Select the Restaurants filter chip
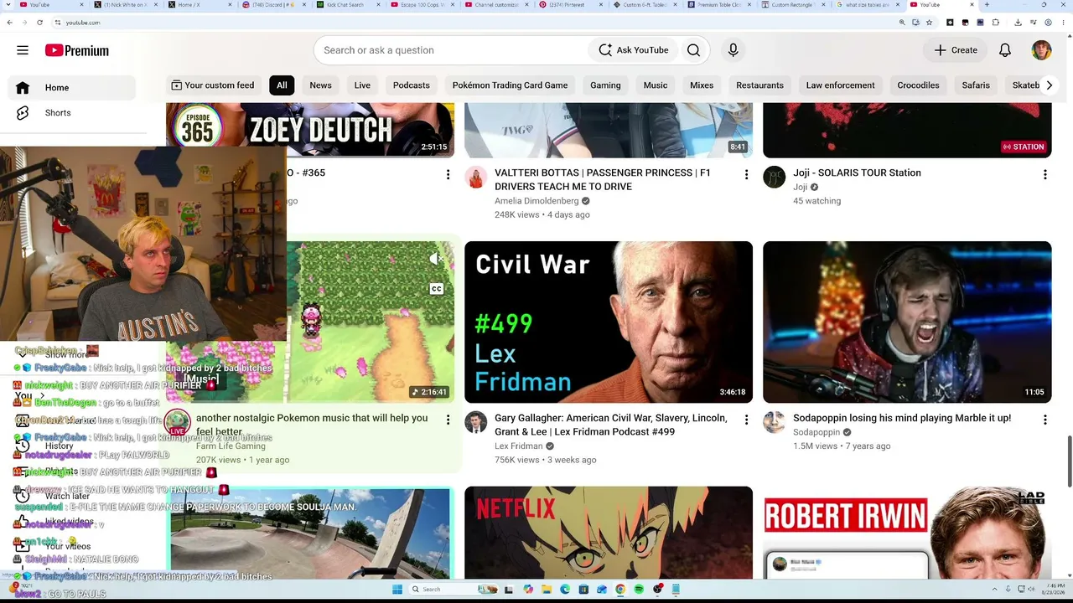The image size is (1073, 603). click(759, 85)
